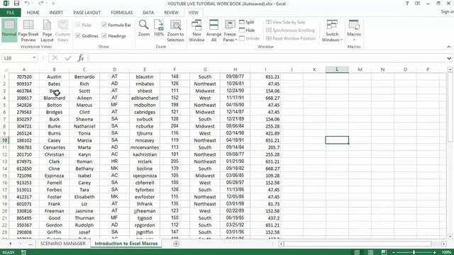The image size is (454, 255).
Task: Open Excel Help question mark
Action: point(407,4)
